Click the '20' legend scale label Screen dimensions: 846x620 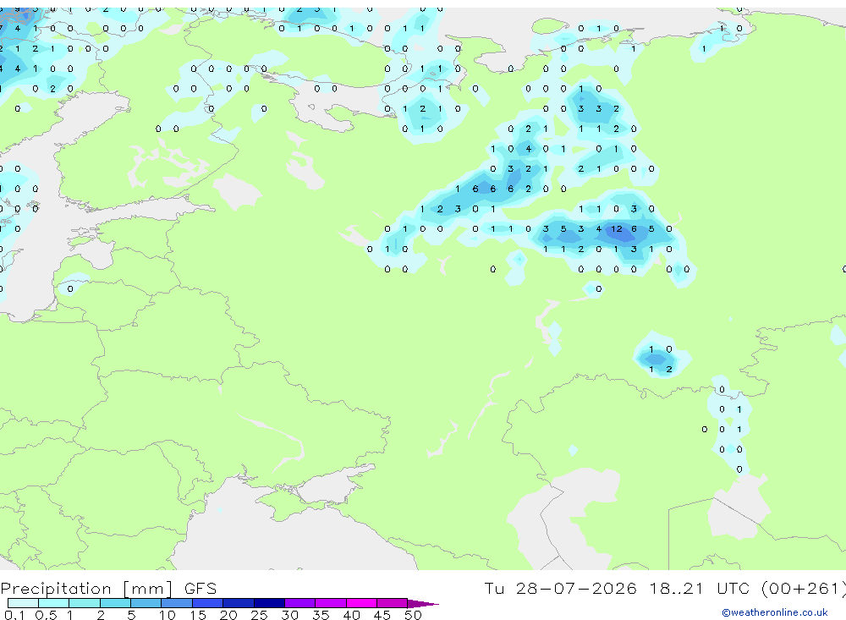(228, 615)
